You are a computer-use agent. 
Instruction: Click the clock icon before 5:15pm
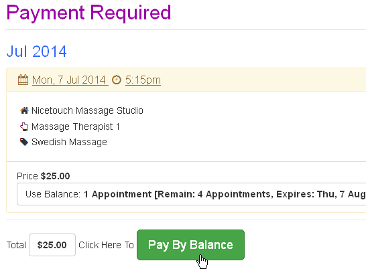(x=117, y=80)
